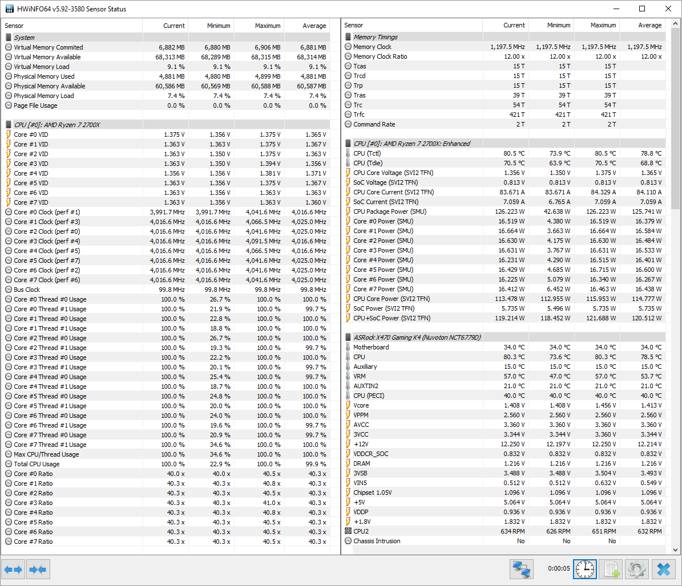The width and height of the screenshot is (682, 586).
Task: Select the Core #7 Ratio row
Action: point(166,542)
